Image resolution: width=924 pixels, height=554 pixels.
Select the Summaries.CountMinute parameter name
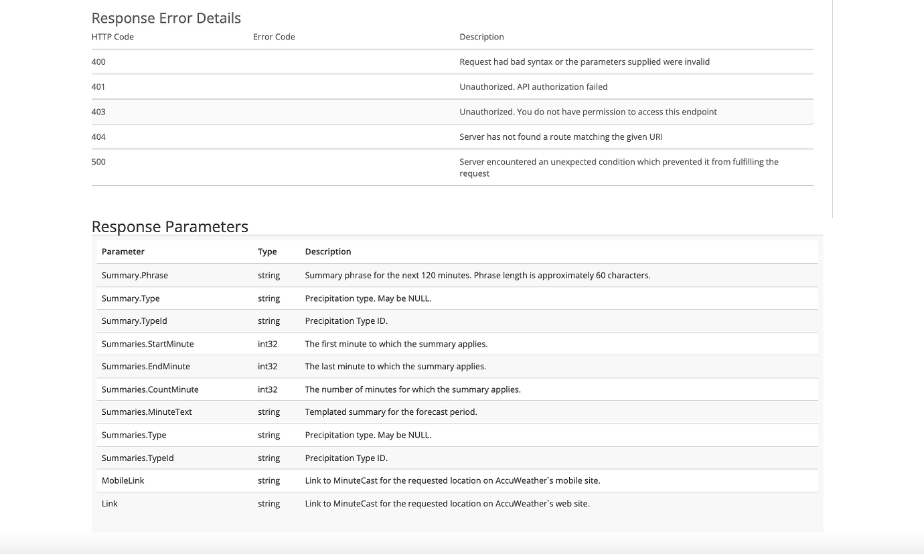click(x=150, y=389)
